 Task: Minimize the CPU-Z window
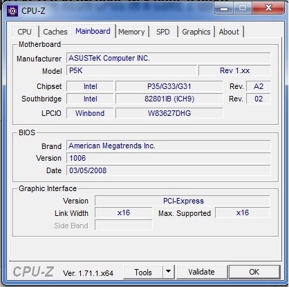click(223, 8)
